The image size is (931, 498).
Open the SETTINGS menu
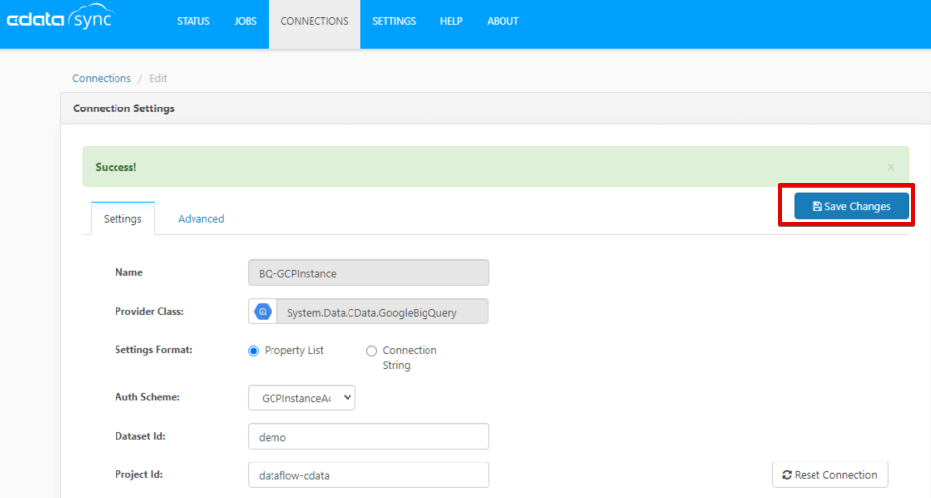point(394,21)
